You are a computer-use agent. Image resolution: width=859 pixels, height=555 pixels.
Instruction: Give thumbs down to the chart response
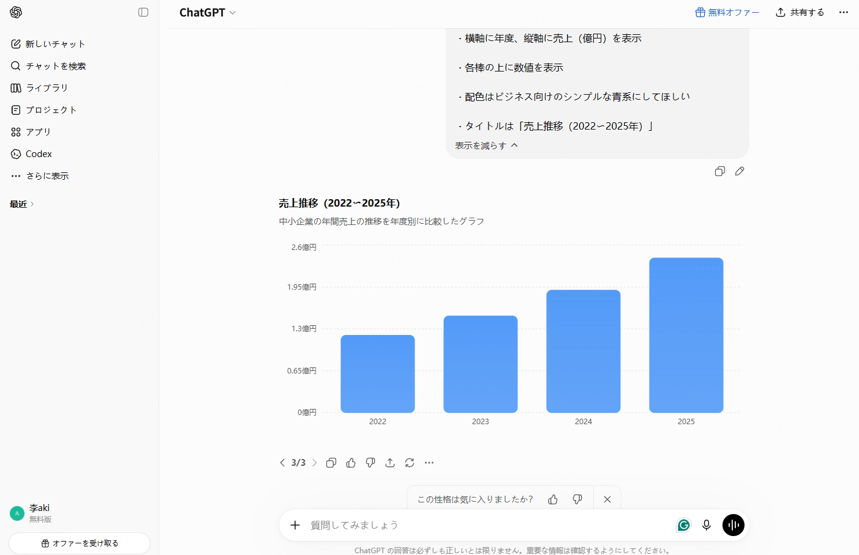pyautogui.click(x=370, y=463)
